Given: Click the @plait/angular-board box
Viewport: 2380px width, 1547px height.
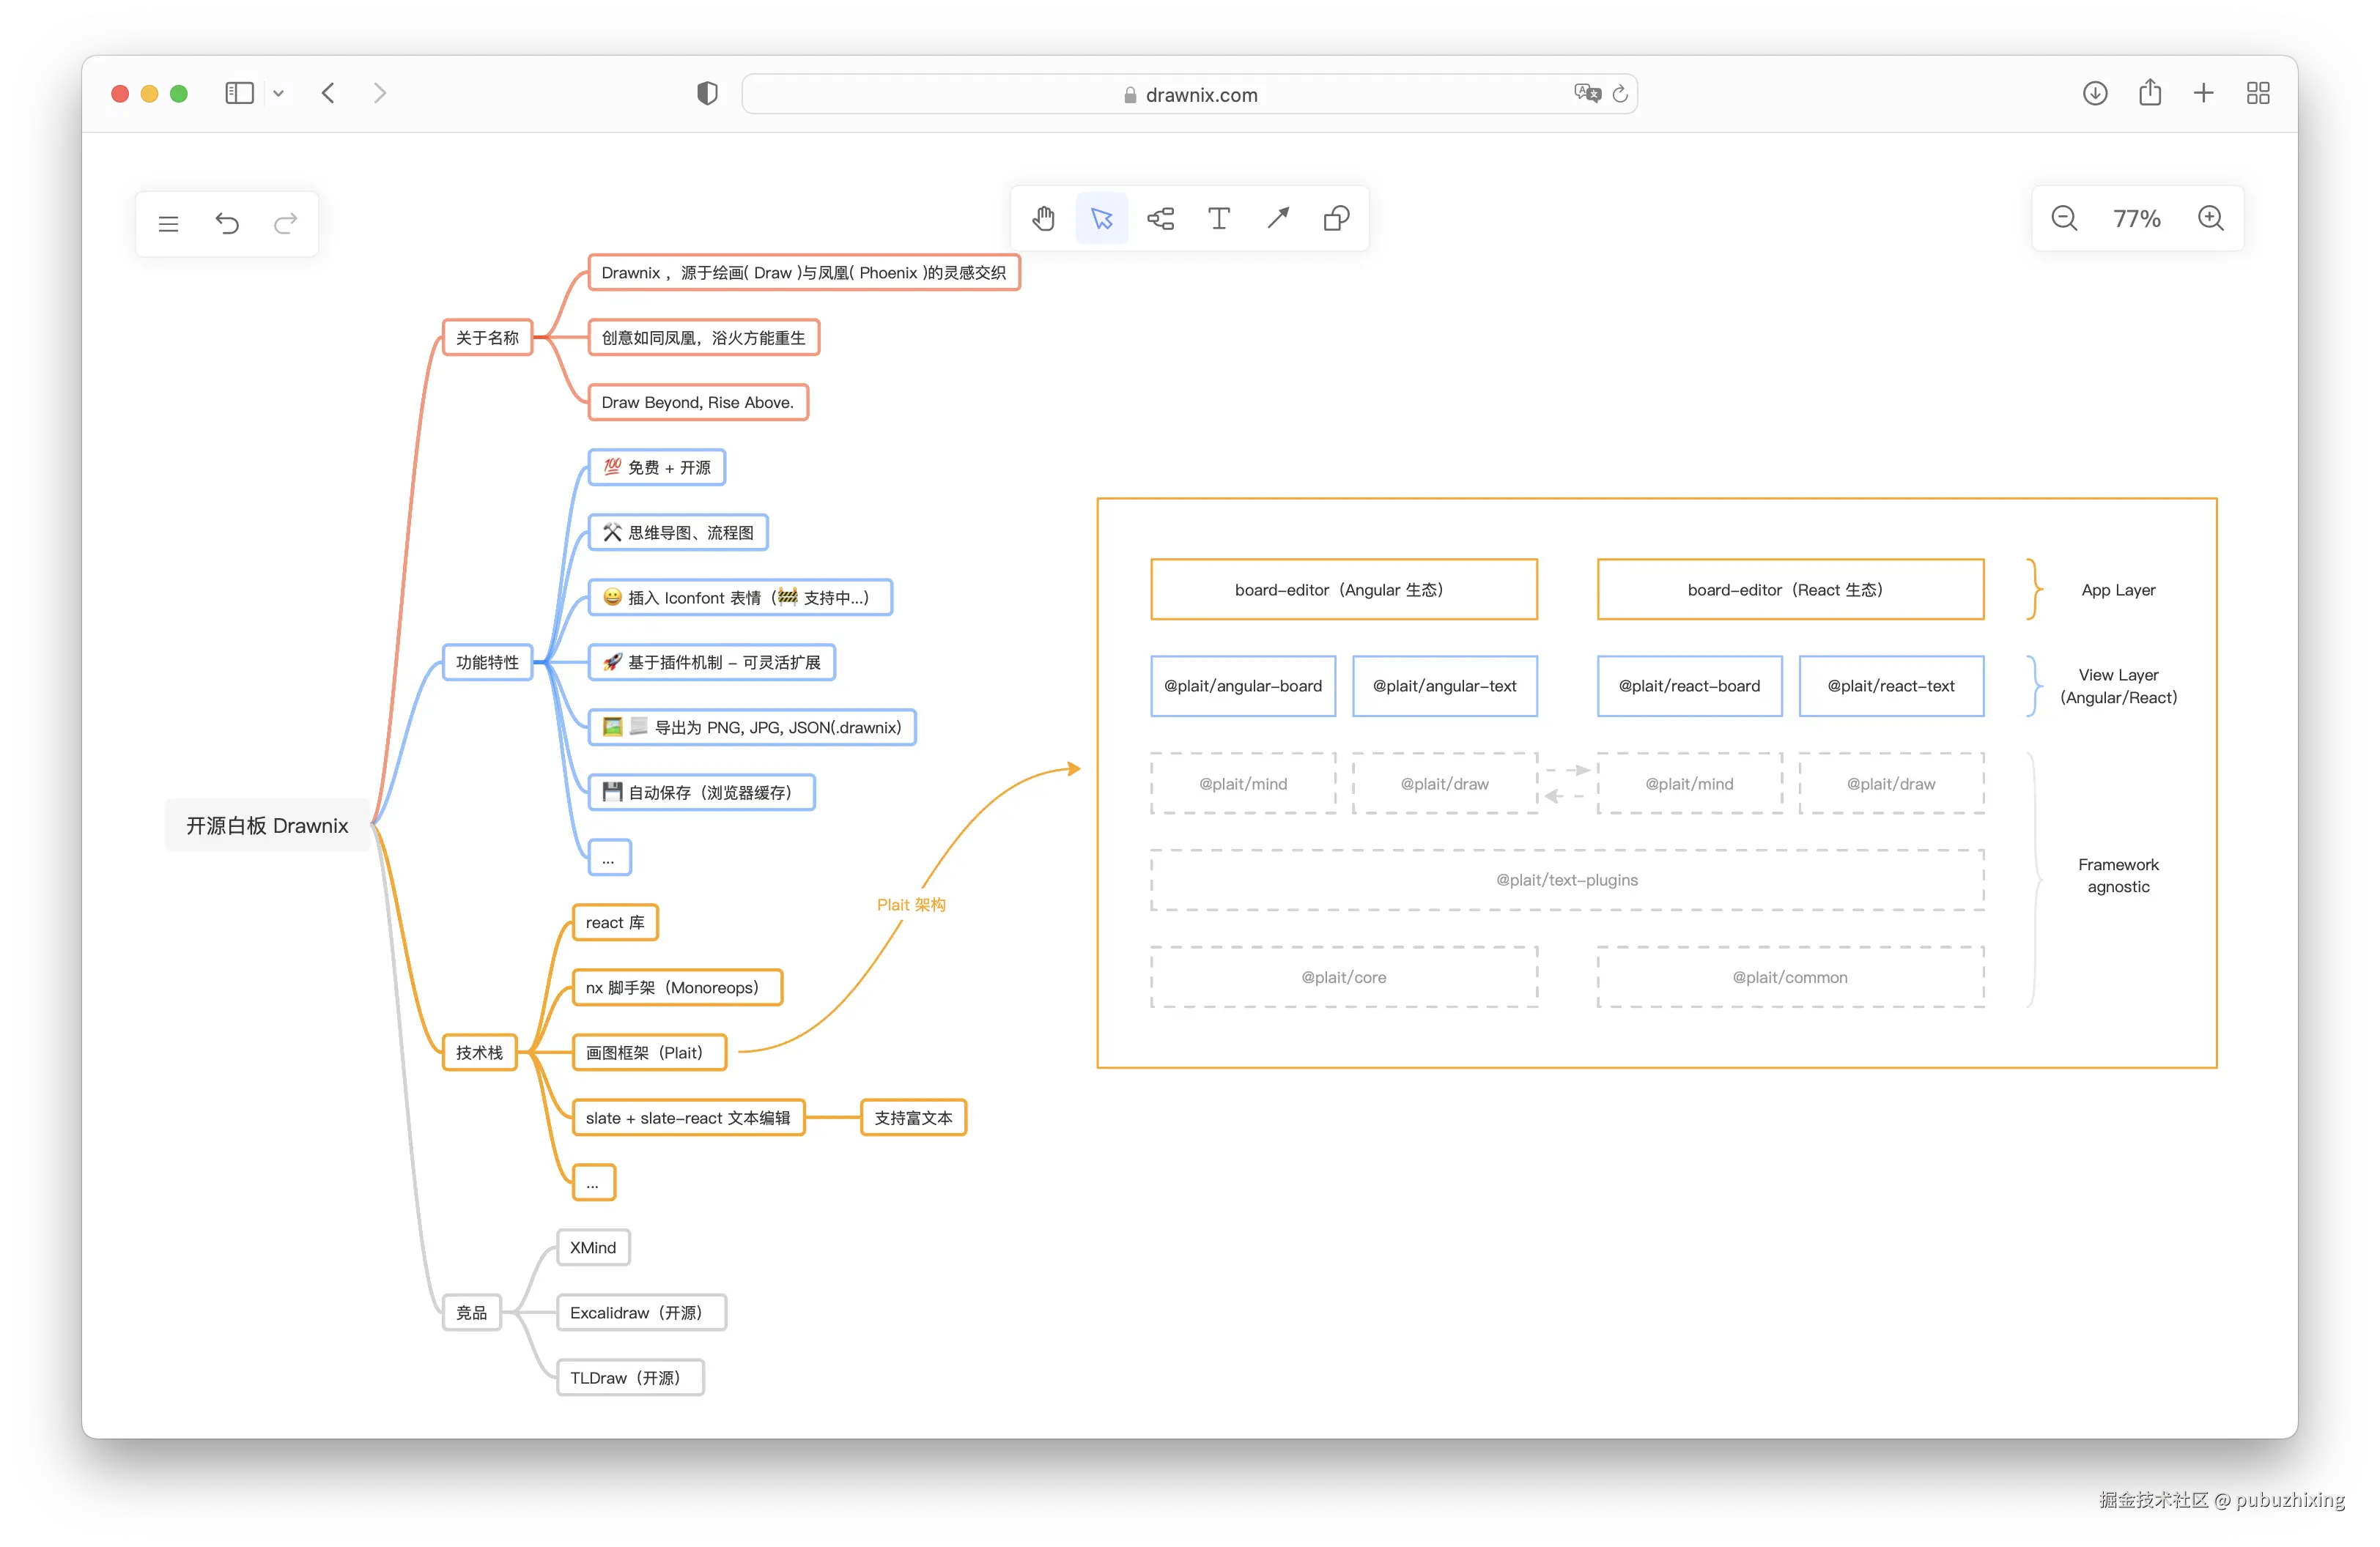Looking at the screenshot, I should point(1243,686).
